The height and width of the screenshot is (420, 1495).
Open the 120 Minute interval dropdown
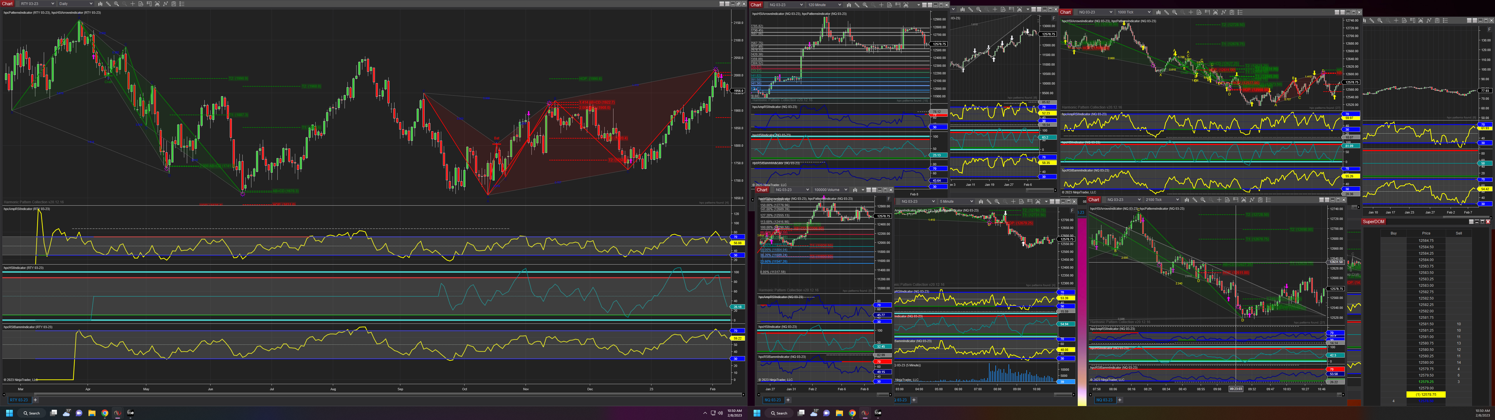[824, 5]
